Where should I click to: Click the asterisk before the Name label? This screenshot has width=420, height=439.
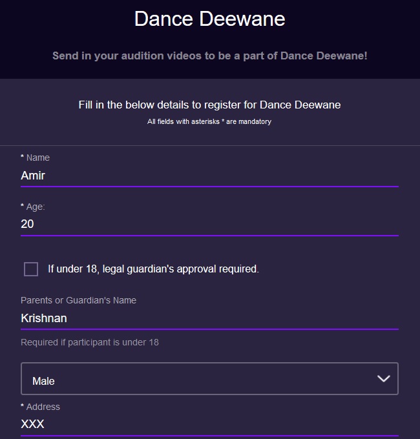(23, 158)
